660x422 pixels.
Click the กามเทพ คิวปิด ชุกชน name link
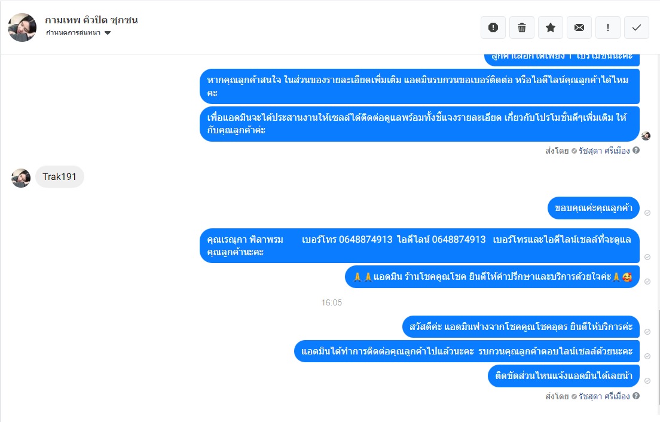click(x=91, y=20)
